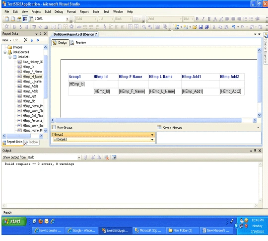
Task: Pin the Output panel
Action: pos(255,151)
